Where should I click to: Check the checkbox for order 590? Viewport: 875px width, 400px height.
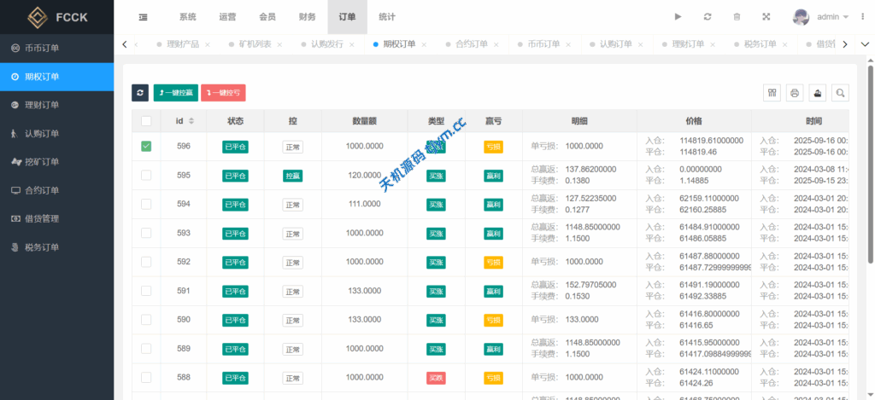pyautogui.click(x=146, y=319)
